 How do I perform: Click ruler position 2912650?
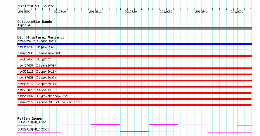tap(237, 12)
